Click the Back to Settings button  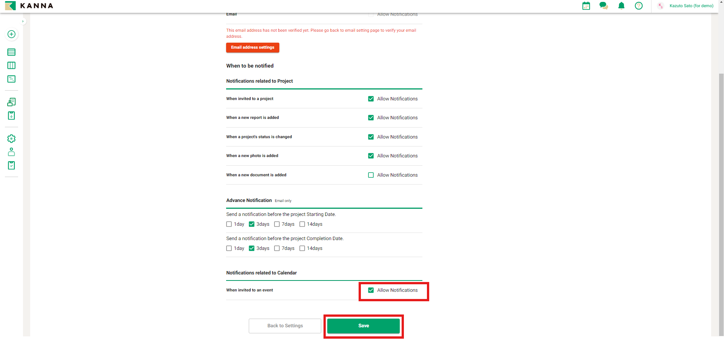[x=285, y=326]
